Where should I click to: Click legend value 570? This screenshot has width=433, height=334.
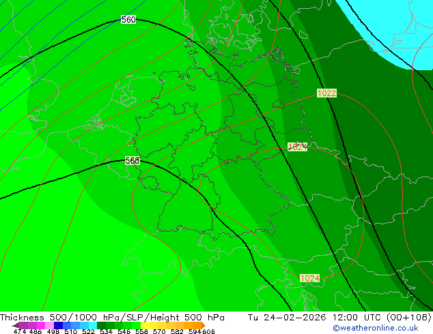pos(159,331)
